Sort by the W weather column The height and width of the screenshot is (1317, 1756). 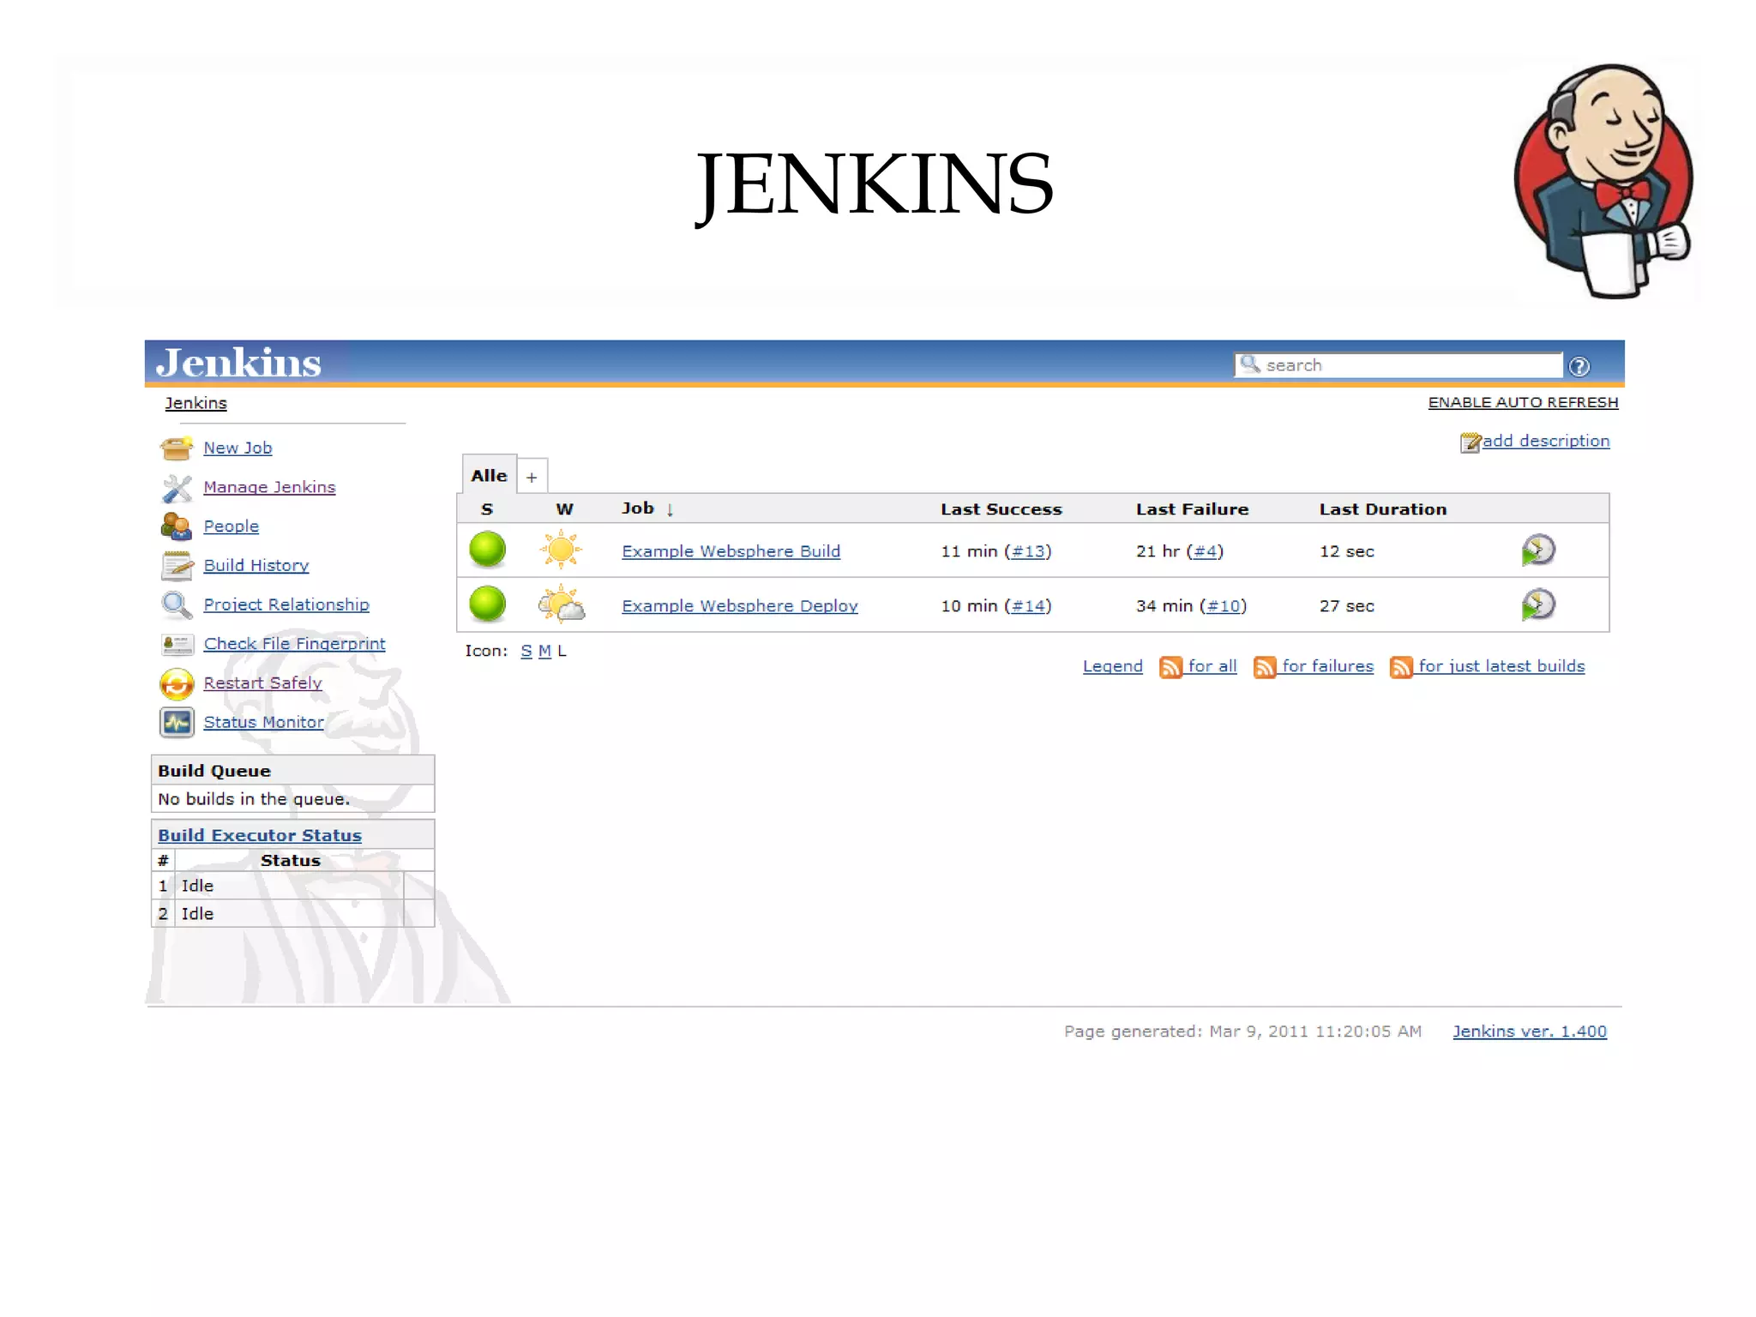click(564, 509)
